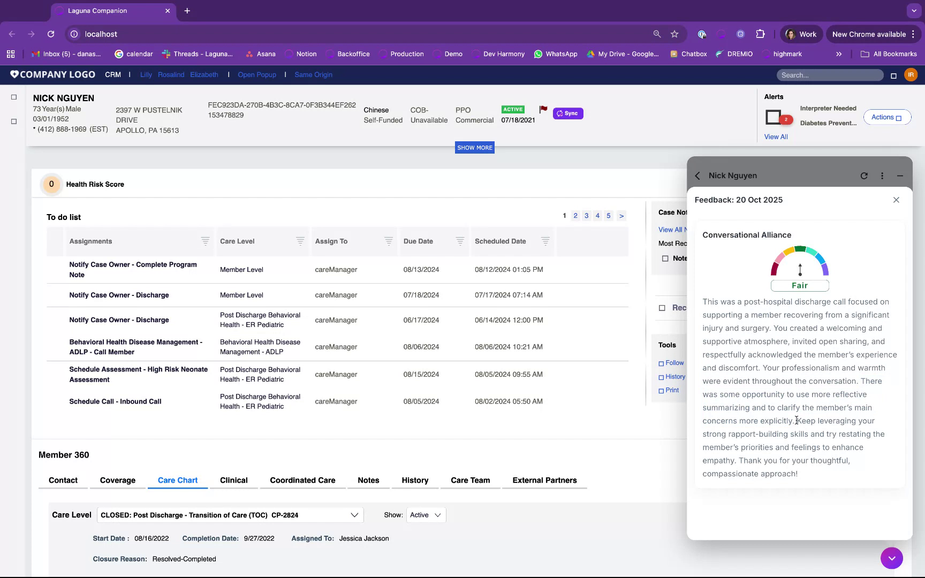Expand the purple chevron button at bottom right
Viewport: 925px width, 578px height.
tap(892, 558)
